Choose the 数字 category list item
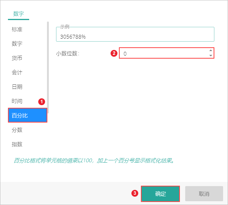 click(17, 43)
